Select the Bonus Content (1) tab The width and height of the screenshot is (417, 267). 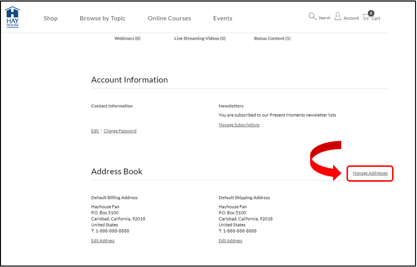coord(272,38)
